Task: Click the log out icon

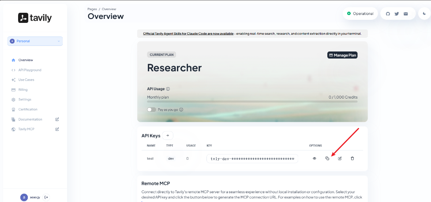Action: [46, 197]
